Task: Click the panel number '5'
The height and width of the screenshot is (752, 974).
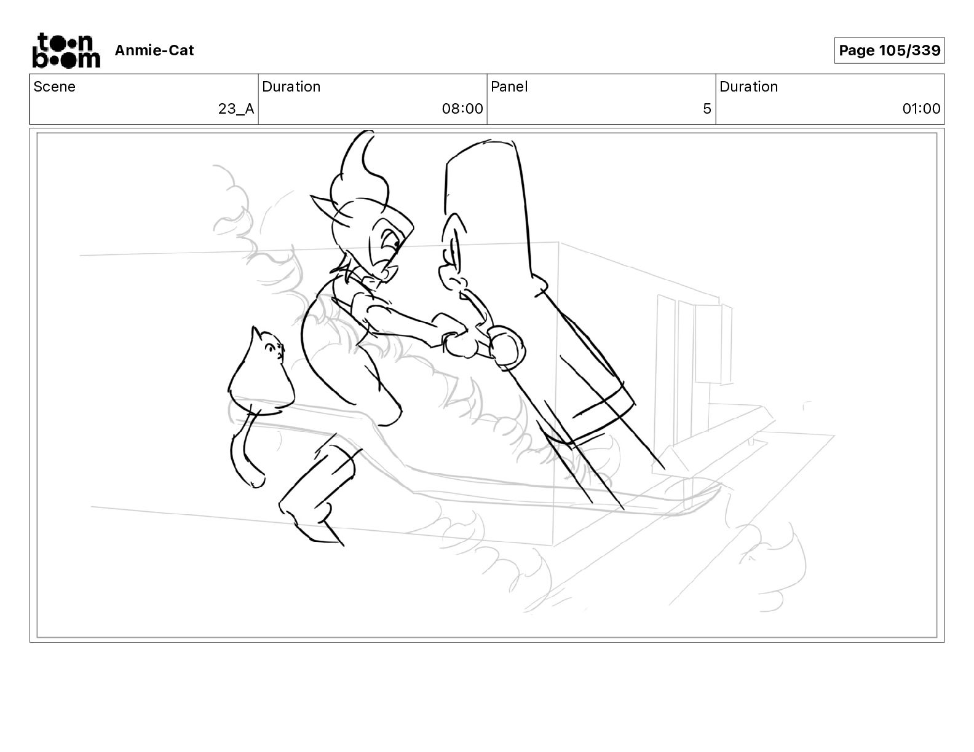Action: (707, 109)
